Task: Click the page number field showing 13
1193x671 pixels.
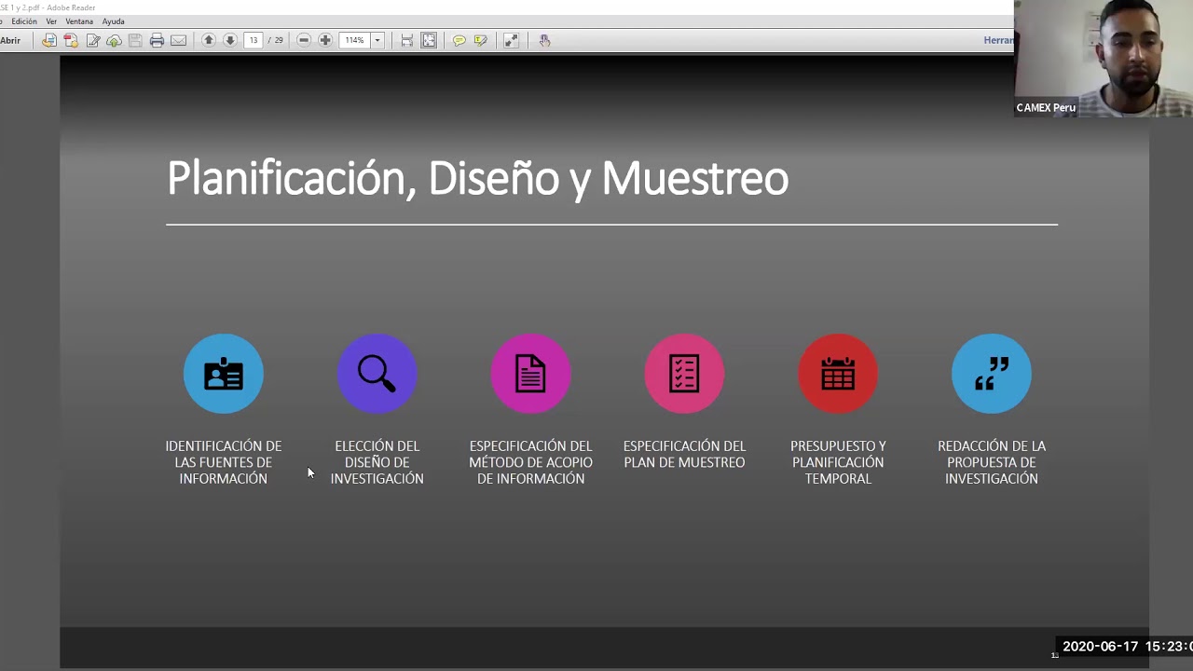Action: pyautogui.click(x=254, y=40)
